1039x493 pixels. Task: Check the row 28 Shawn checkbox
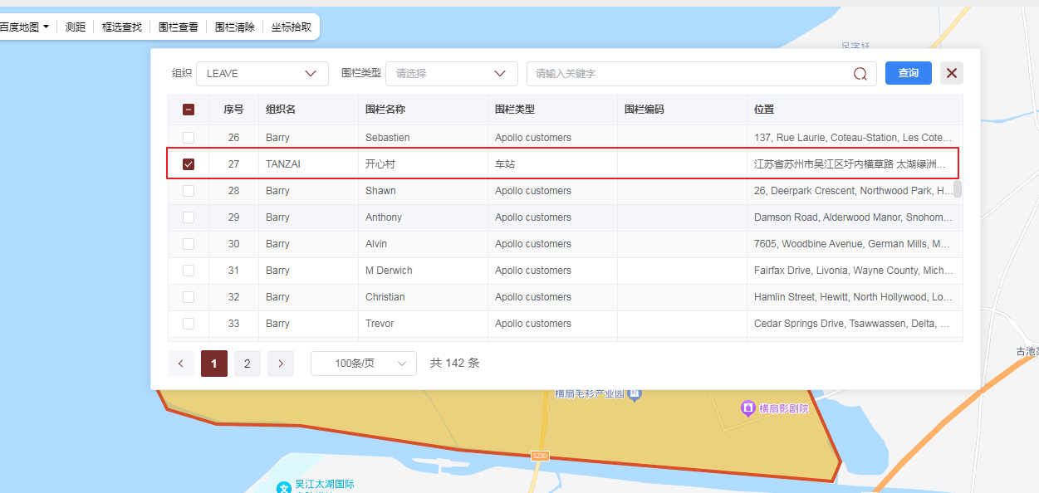click(x=189, y=191)
